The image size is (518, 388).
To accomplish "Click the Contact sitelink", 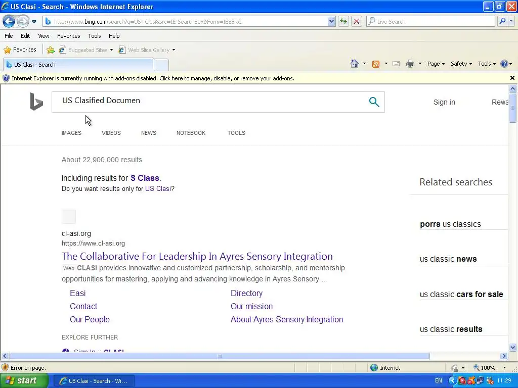I will click(83, 307).
